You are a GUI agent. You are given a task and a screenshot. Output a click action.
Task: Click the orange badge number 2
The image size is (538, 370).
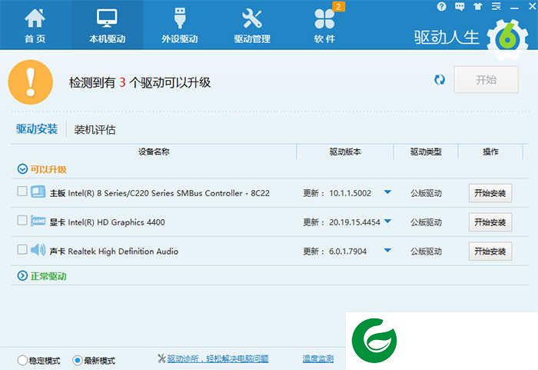[339, 6]
